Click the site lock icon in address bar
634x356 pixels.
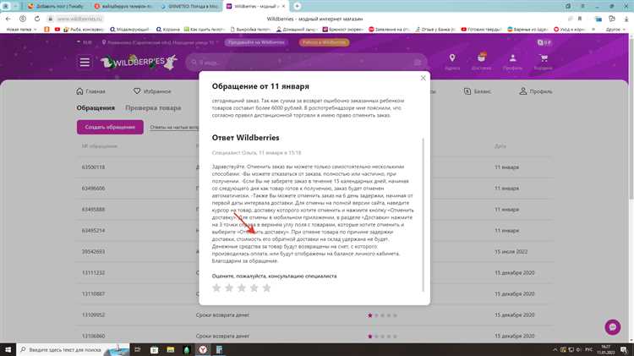coord(51,19)
